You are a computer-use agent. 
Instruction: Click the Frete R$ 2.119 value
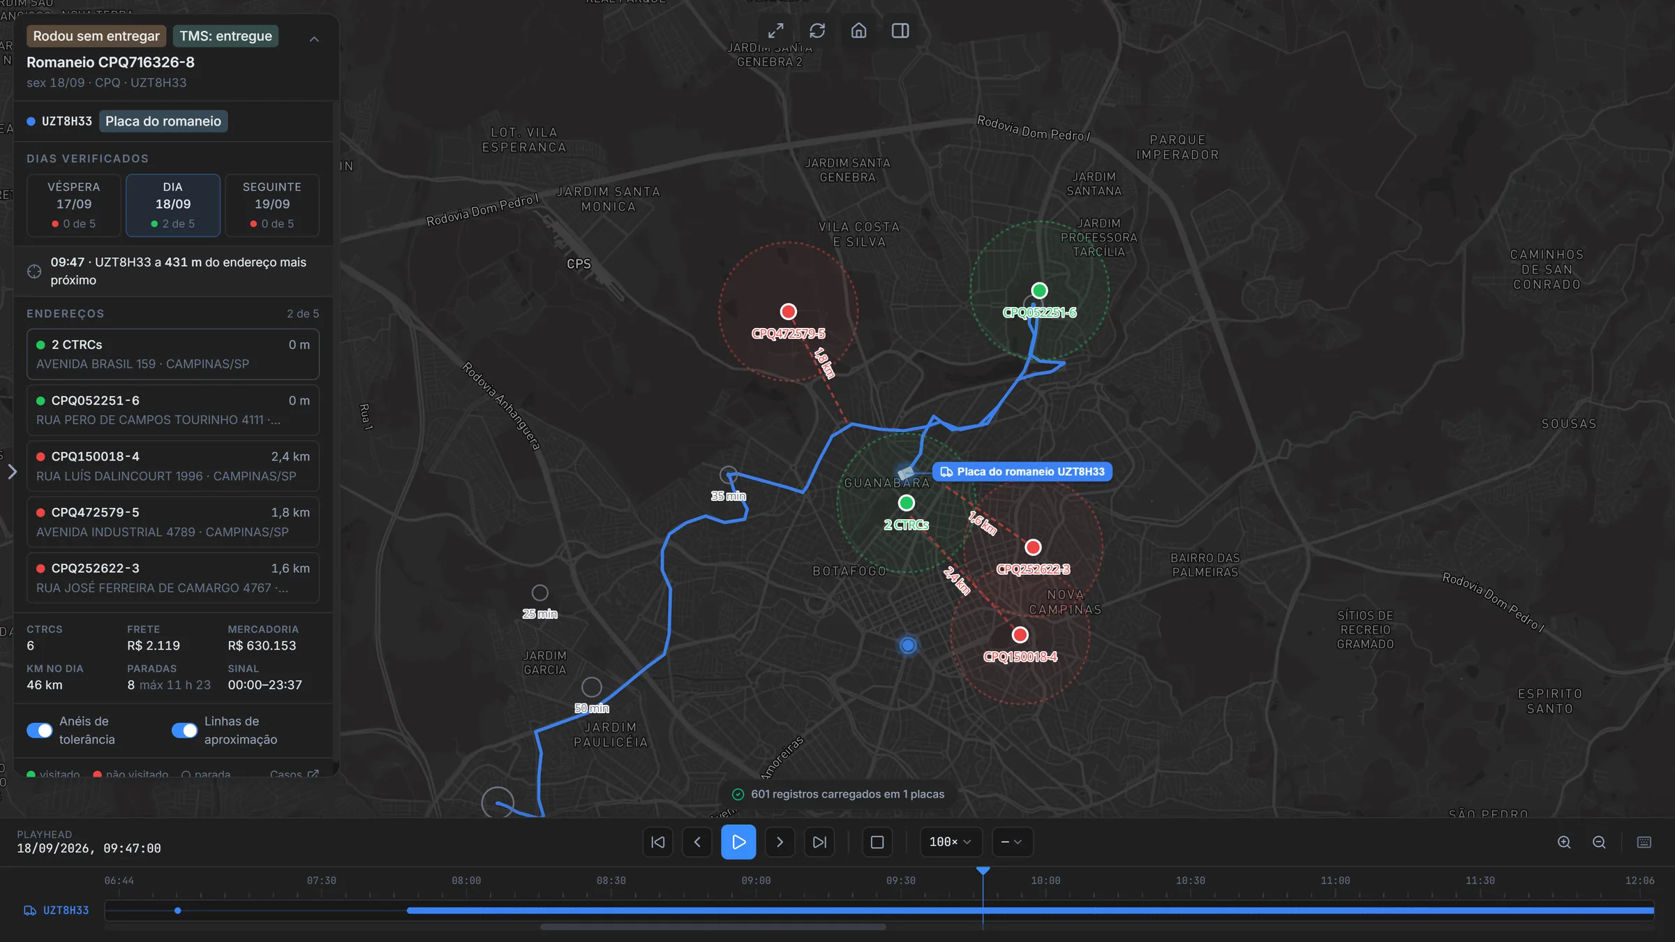pos(154,646)
